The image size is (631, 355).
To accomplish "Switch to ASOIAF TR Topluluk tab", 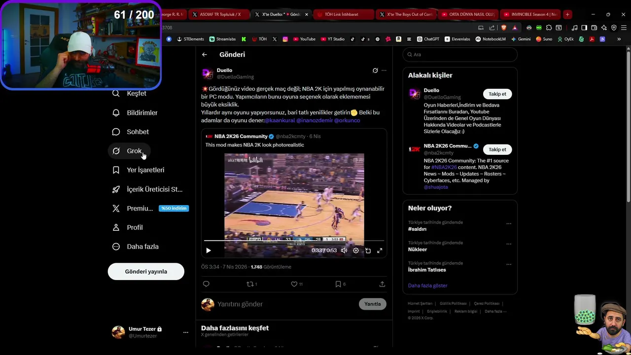I will (219, 14).
